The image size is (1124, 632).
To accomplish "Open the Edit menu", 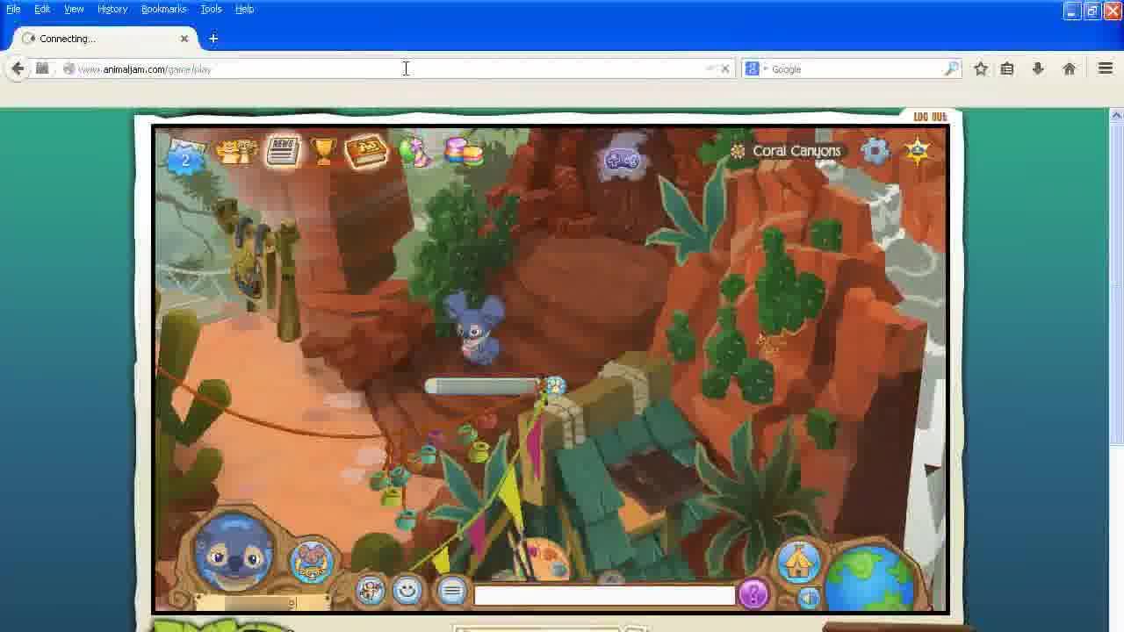I will pos(42,9).
